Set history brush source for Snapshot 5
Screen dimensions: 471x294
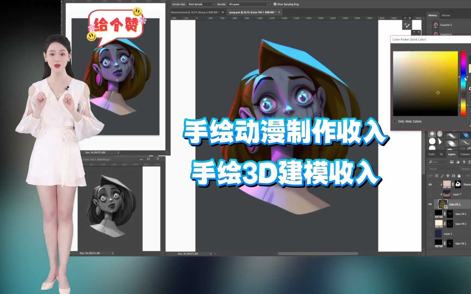[430, 25]
